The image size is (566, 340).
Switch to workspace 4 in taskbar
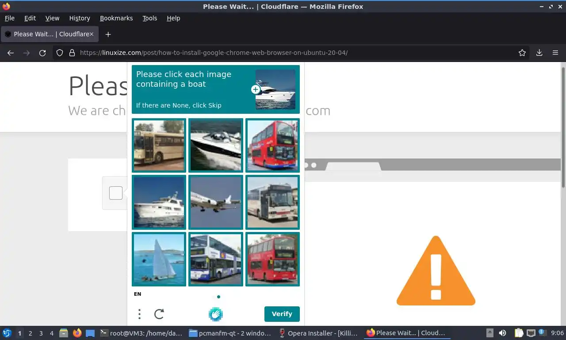coord(52,333)
